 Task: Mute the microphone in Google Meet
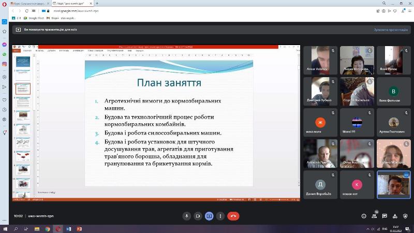[x=187, y=216]
